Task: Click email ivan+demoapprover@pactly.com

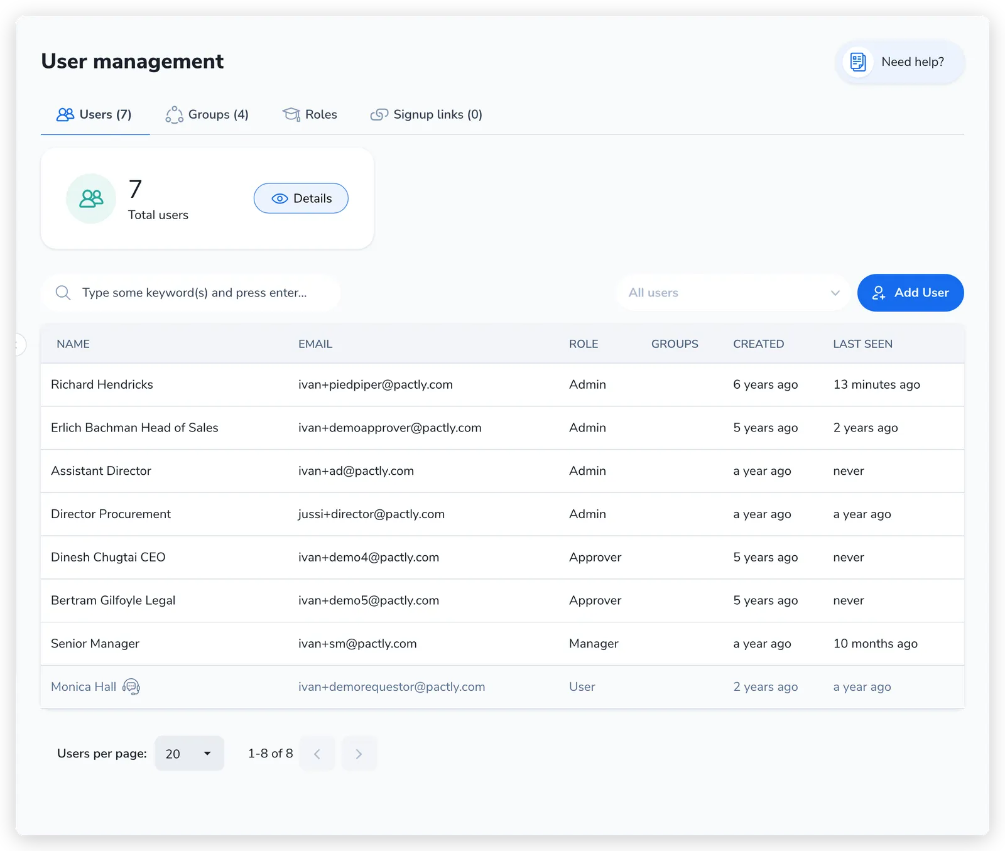Action: pyautogui.click(x=390, y=428)
